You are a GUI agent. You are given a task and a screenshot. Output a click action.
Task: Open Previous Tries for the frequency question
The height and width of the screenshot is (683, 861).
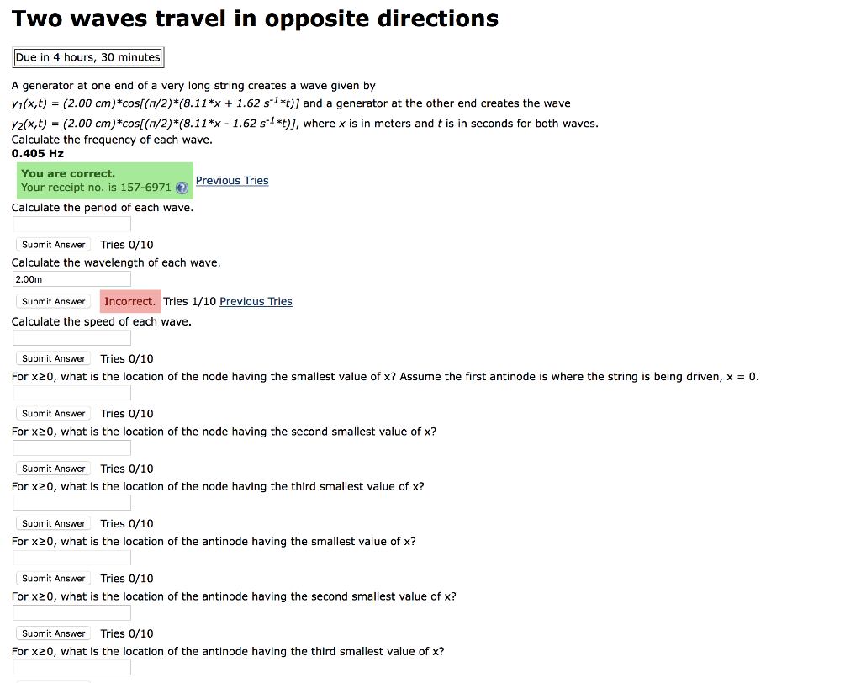[232, 180]
